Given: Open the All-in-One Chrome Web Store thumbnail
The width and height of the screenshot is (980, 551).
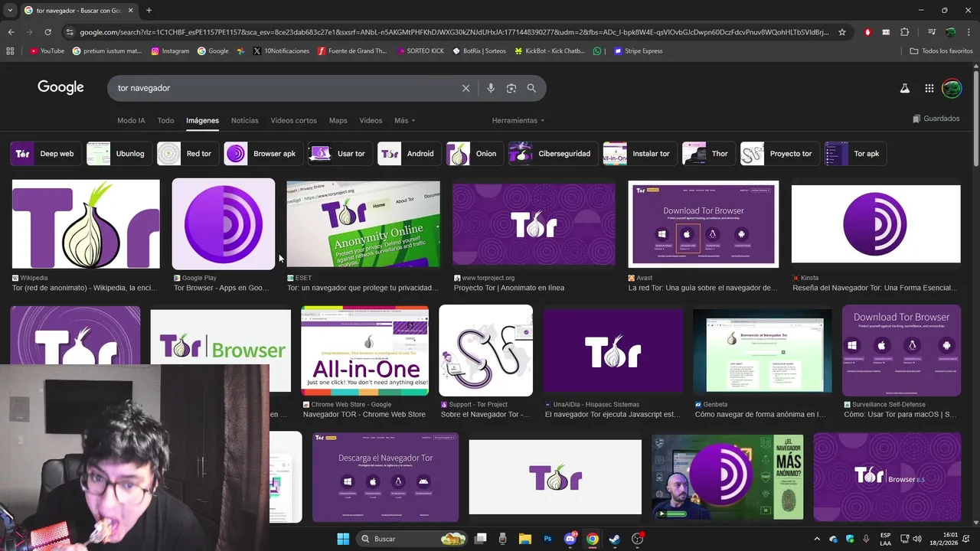Looking at the screenshot, I should [364, 350].
